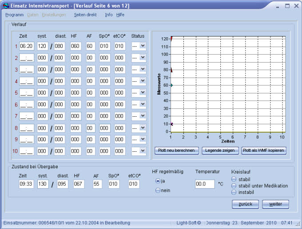The image size is (302, 229).
Task: Open Status dropdown in row 5
Action: tap(143, 93)
